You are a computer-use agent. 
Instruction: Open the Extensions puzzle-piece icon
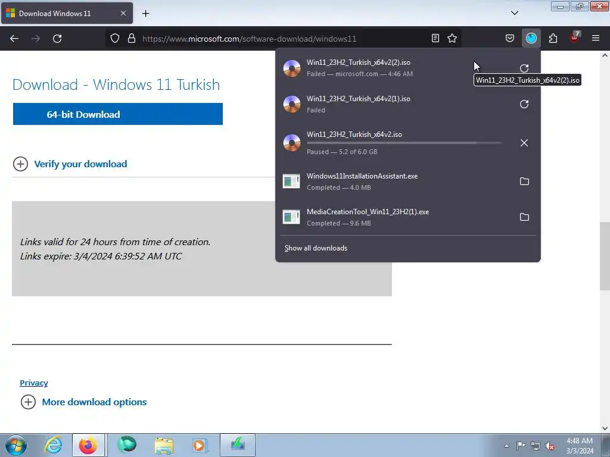553,38
